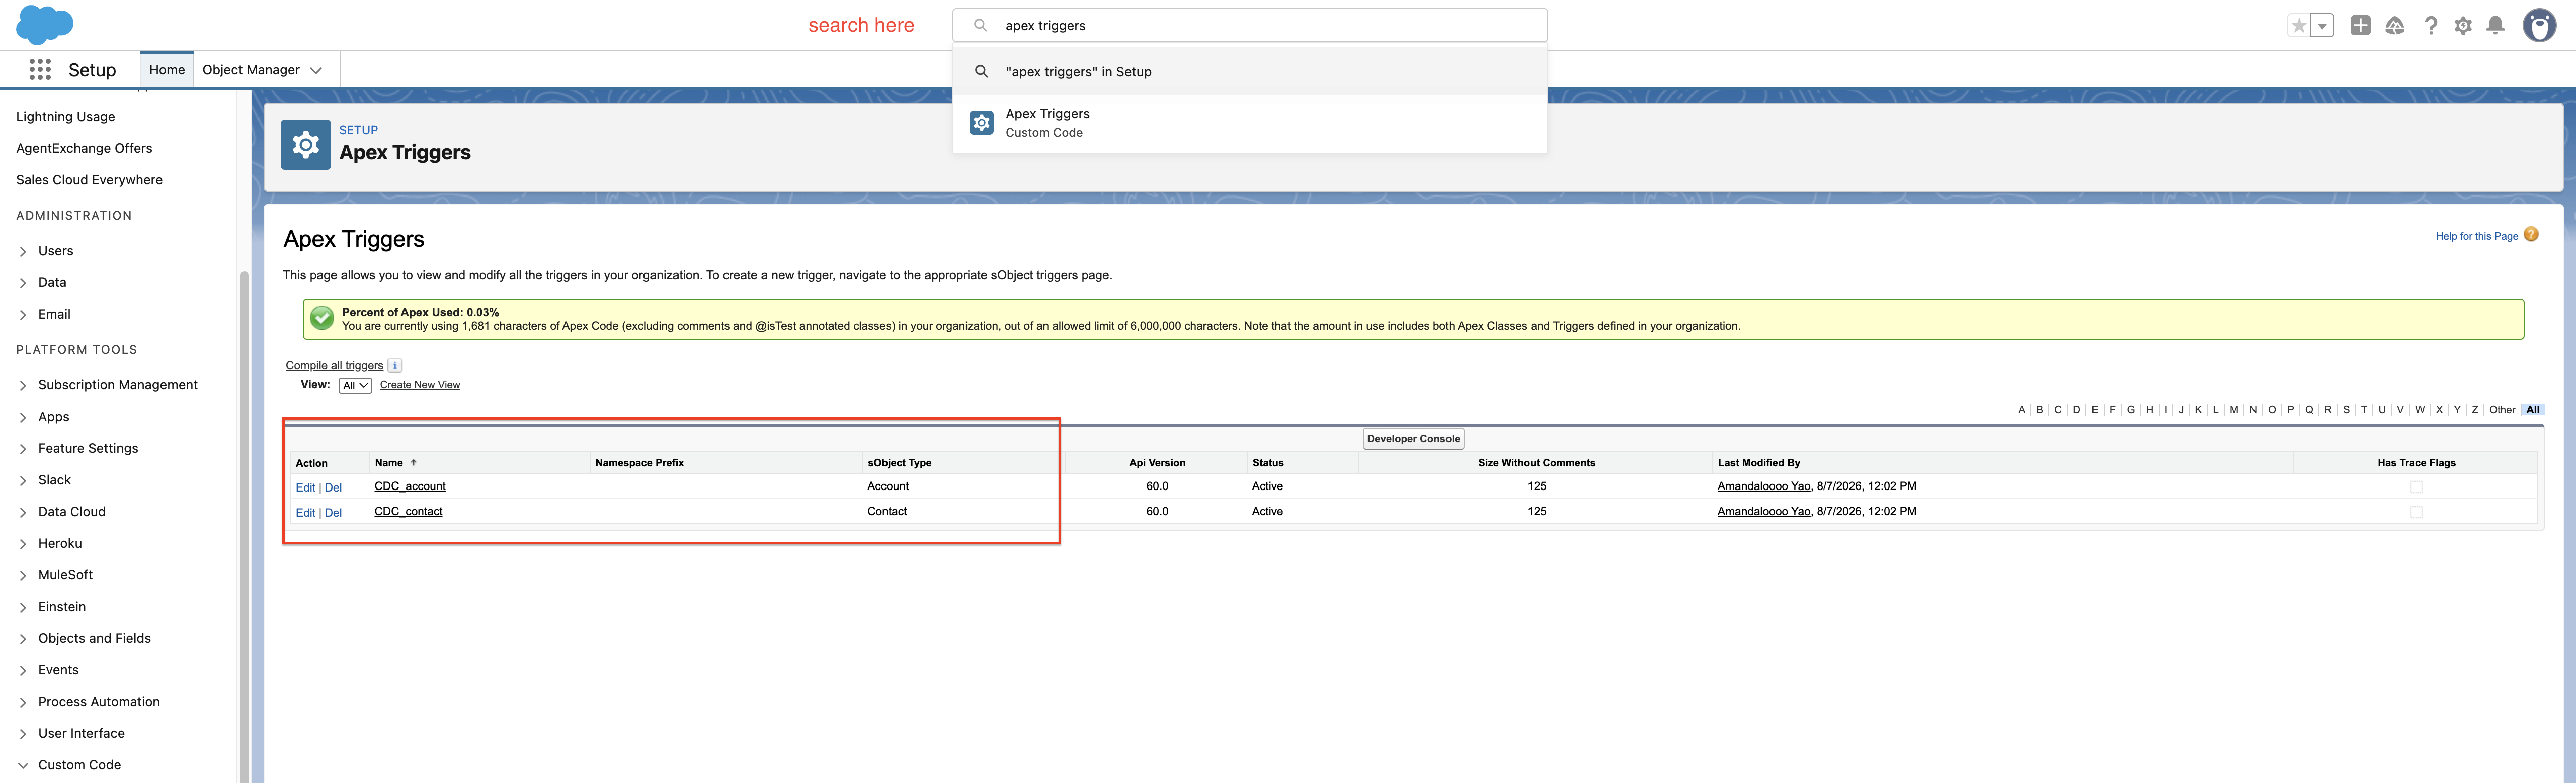Expand the Data section in sidebar
This screenshot has width=2576, height=783.
pyautogui.click(x=23, y=283)
